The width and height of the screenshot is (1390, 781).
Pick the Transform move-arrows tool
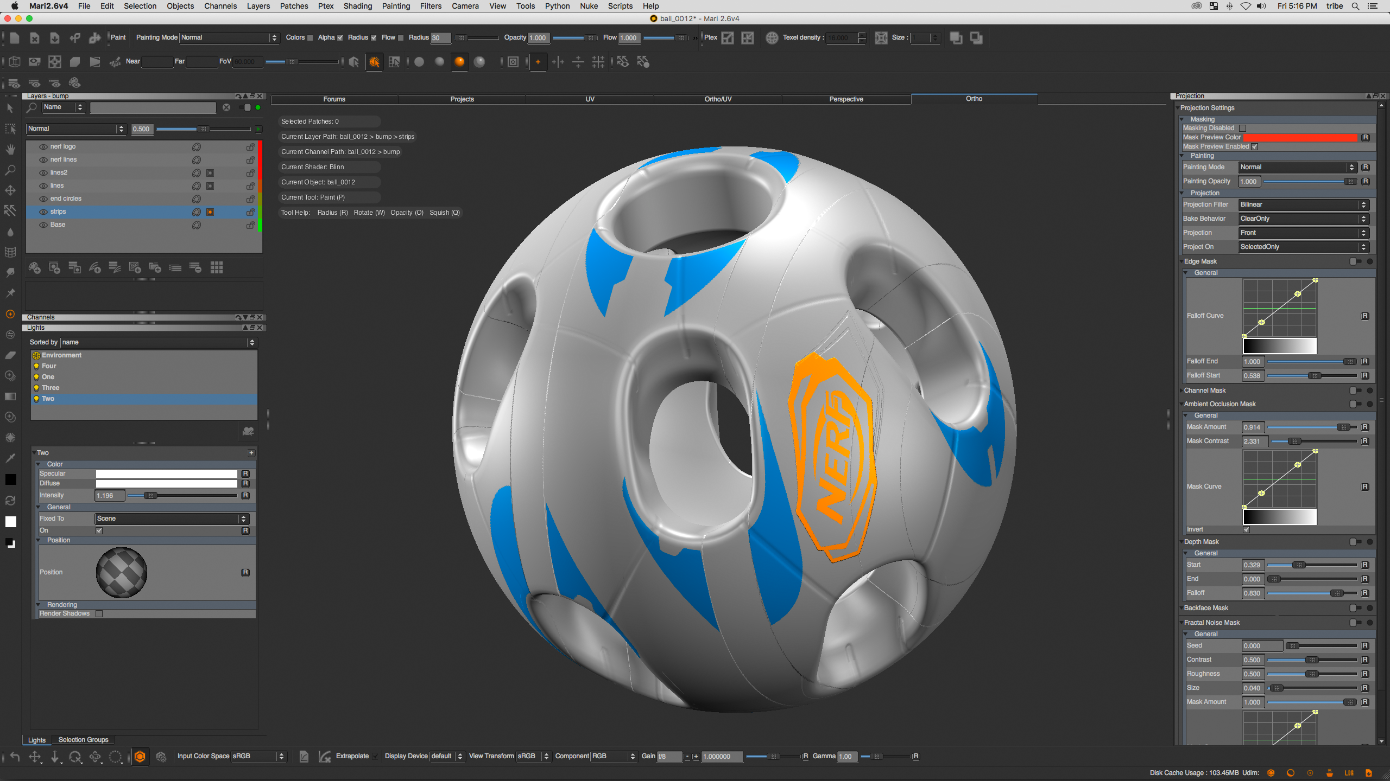point(10,190)
